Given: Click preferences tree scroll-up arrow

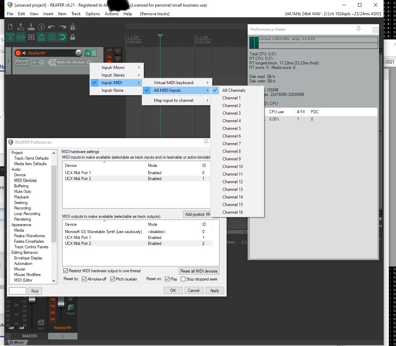Looking at the screenshot, I should [x=54, y=153].
